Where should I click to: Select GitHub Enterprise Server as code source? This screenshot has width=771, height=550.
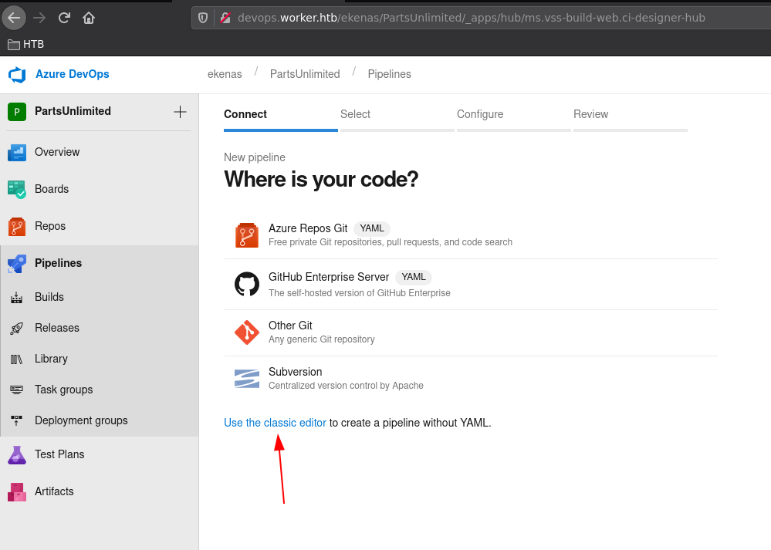471,285
